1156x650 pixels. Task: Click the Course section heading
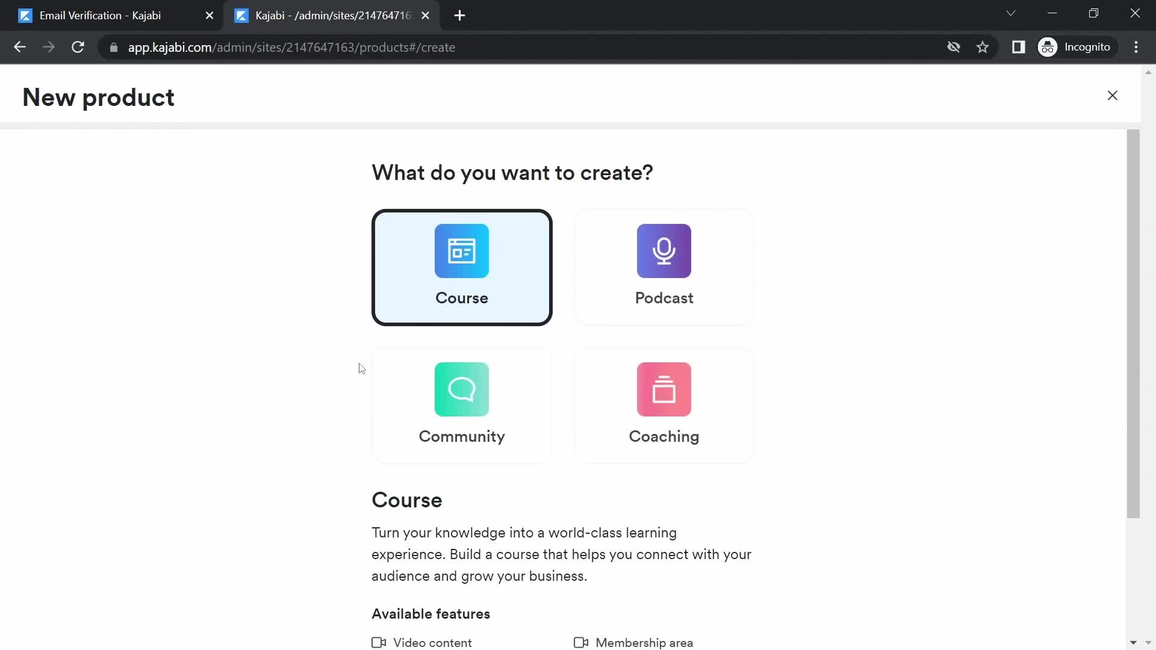point(407,500)
